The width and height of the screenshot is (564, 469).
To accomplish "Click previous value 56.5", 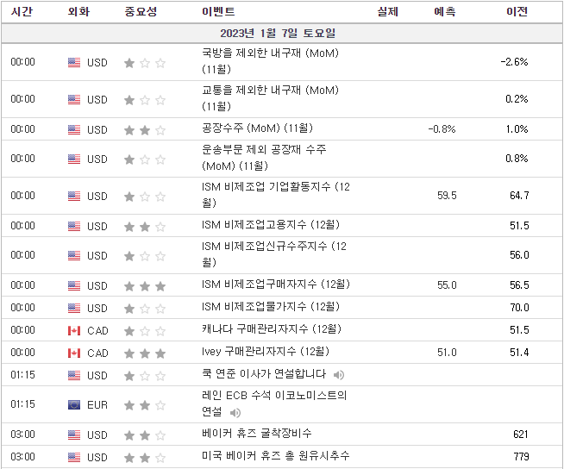I will (x=519, y=285).
